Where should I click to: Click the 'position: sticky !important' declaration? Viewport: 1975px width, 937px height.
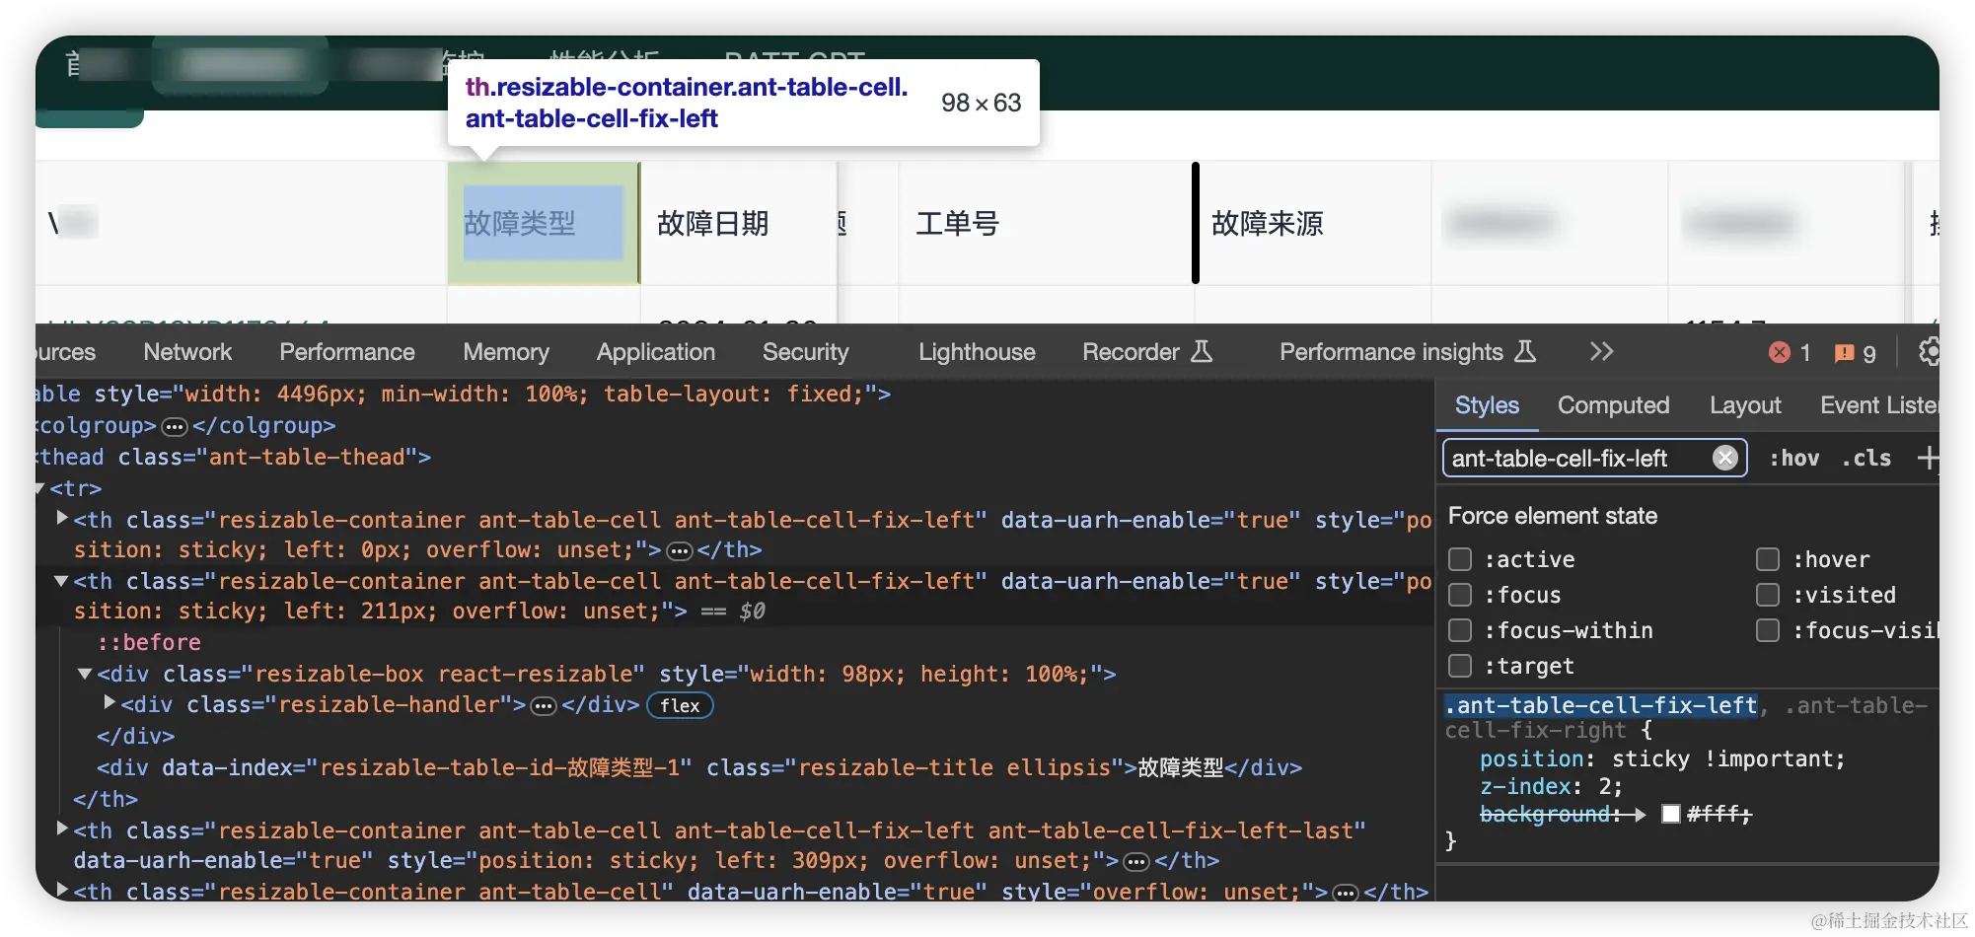(1662, 759)
